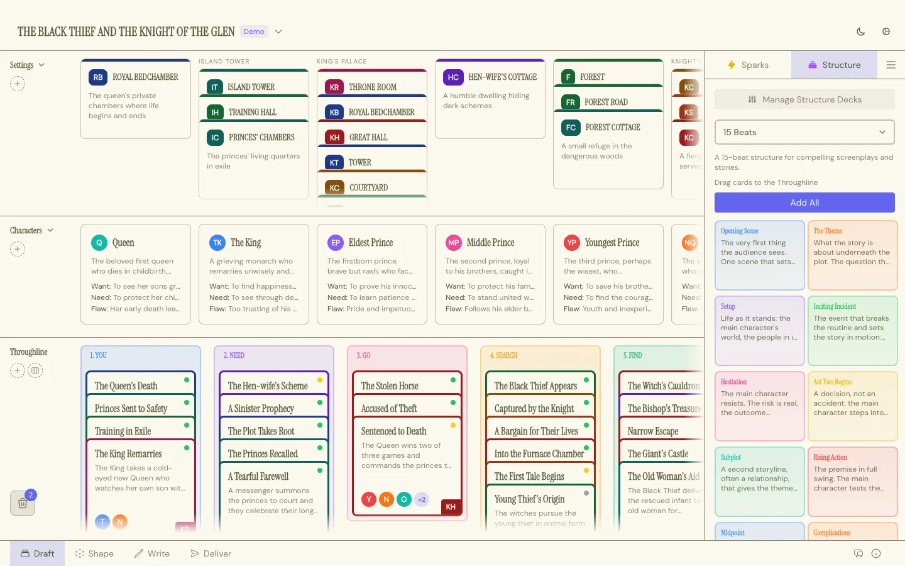Screen dimensions: 905x566
Task: Open Manage Structure Decks
Action: coord(804,99)
